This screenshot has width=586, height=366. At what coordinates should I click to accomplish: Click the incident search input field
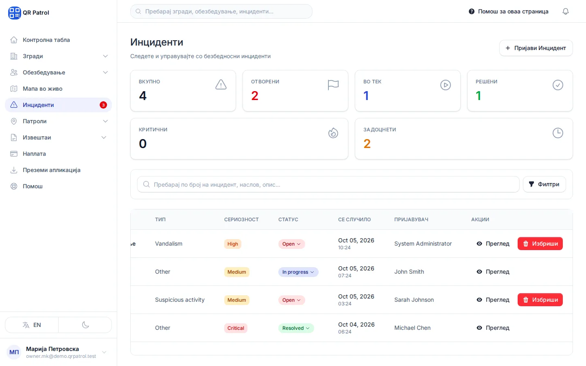(x=328, y=184)
